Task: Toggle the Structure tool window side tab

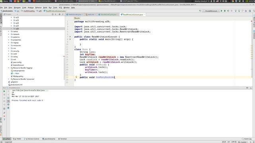Action: [1, 31]
